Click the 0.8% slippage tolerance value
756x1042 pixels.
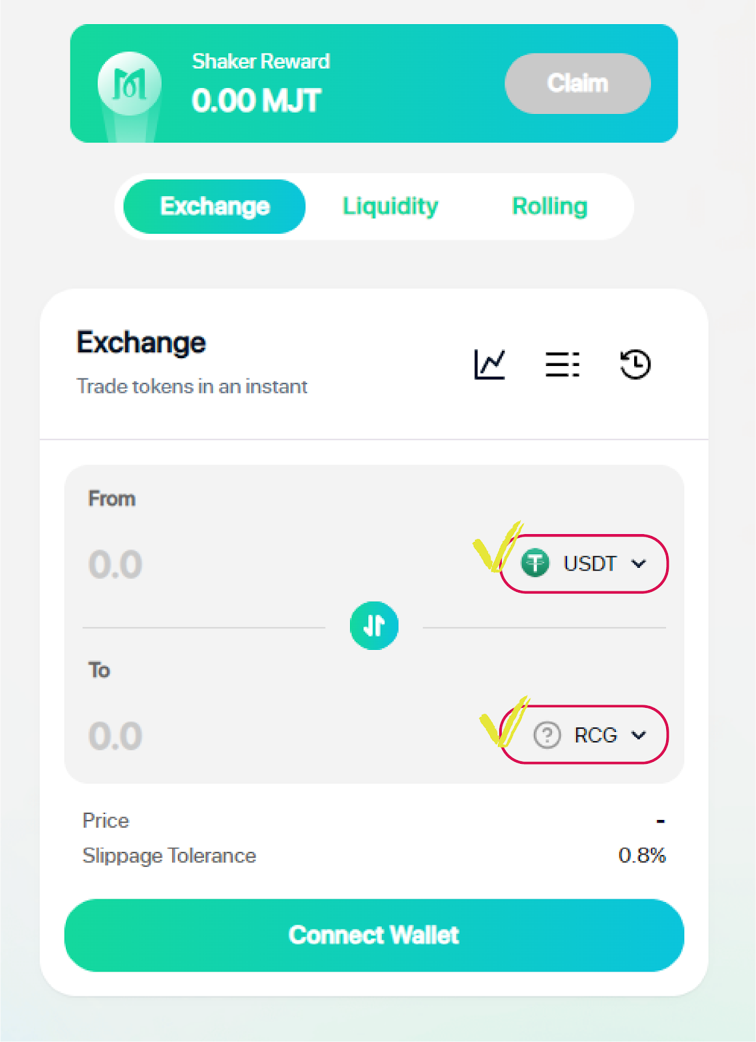pyautogui.click(x=642, y=855)
